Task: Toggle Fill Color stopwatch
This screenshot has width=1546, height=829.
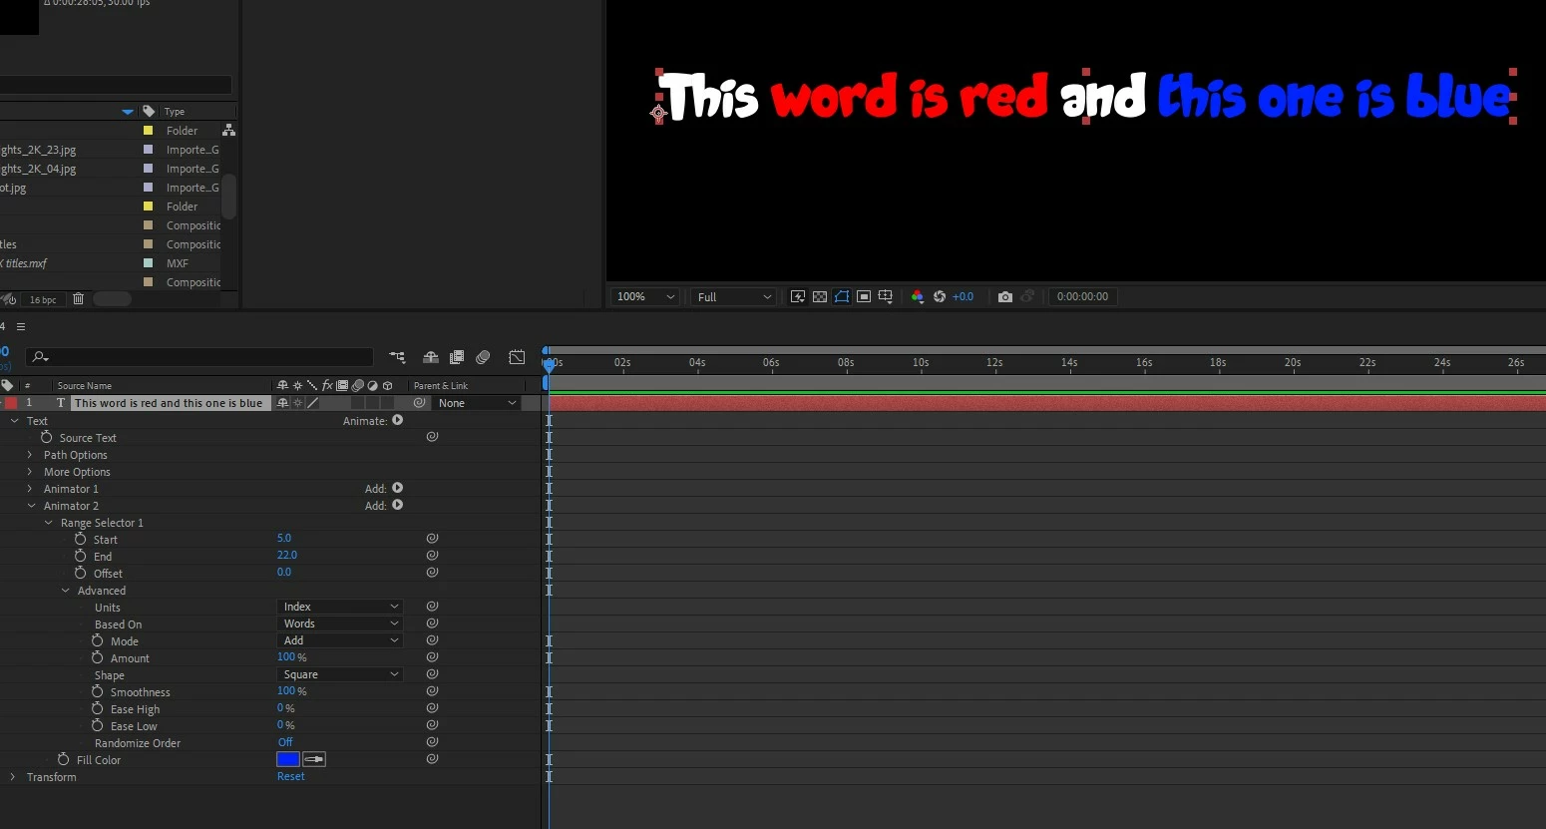Action: 64,759
